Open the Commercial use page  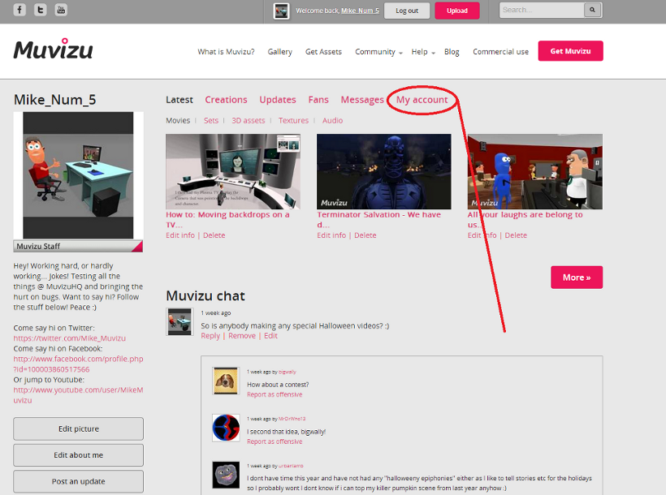click(x=501, y=51)
